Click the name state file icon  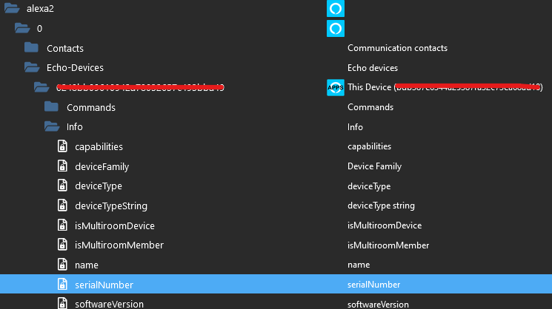click(x=62, y=265)
